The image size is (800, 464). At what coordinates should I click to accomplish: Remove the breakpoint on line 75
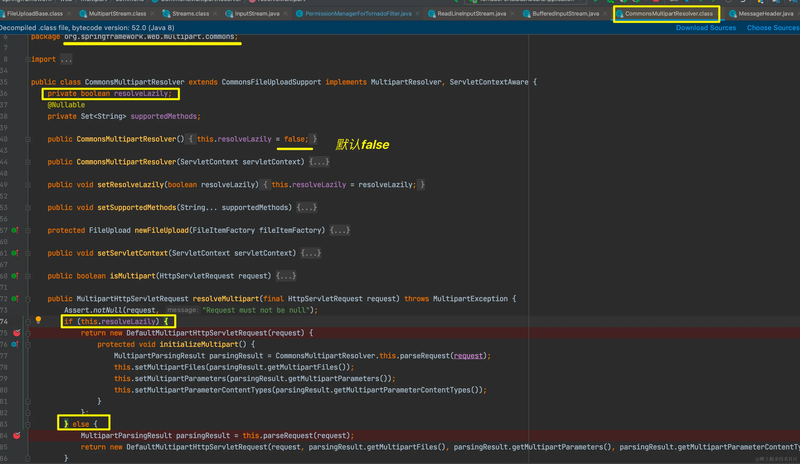(17, 333)
